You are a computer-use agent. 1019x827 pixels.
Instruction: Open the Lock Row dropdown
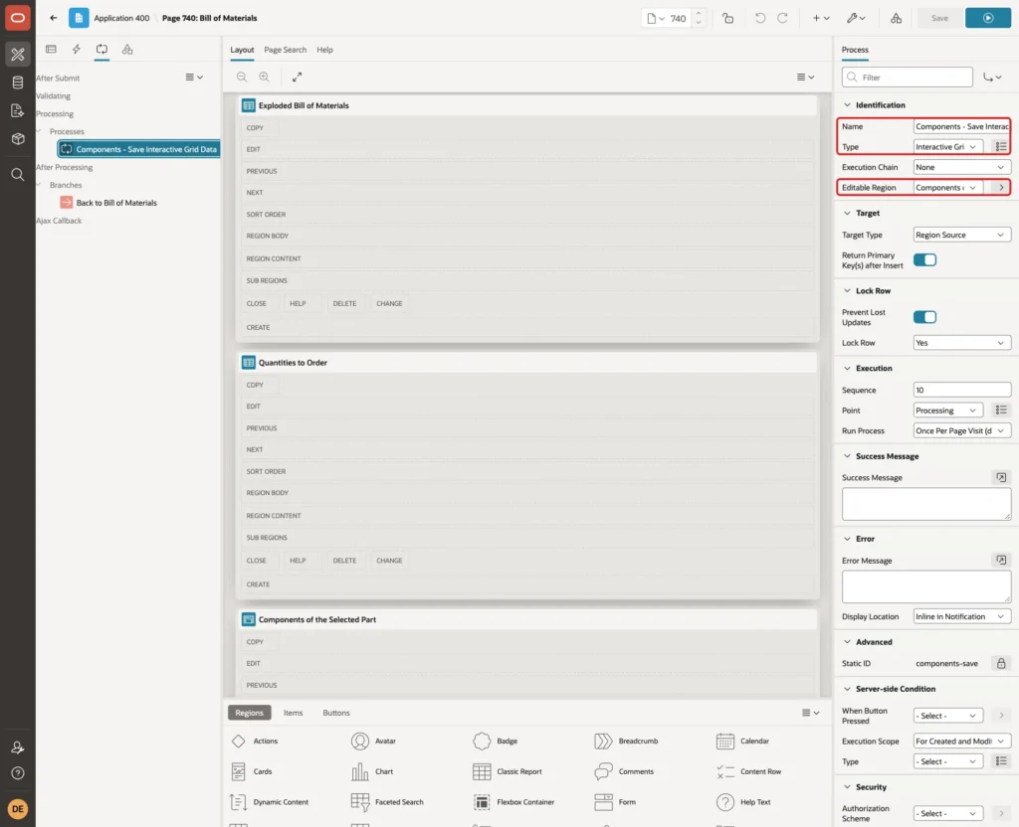point(962,343)
